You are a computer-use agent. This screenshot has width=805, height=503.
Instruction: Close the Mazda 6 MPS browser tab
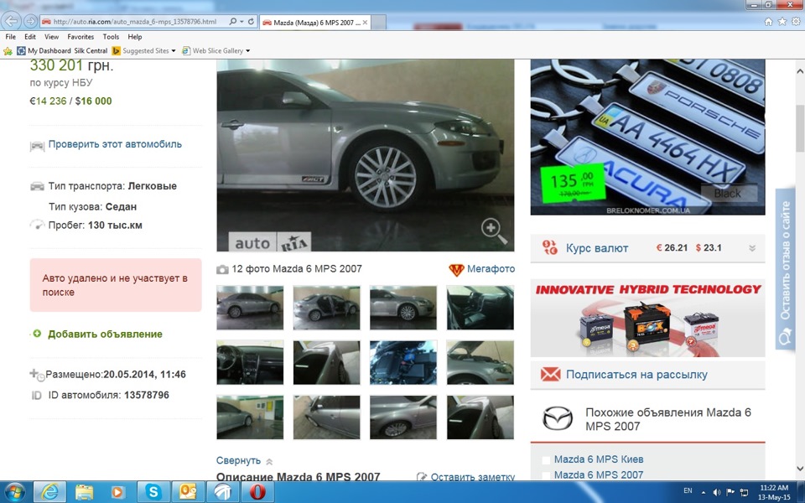(x=365, y=23)
